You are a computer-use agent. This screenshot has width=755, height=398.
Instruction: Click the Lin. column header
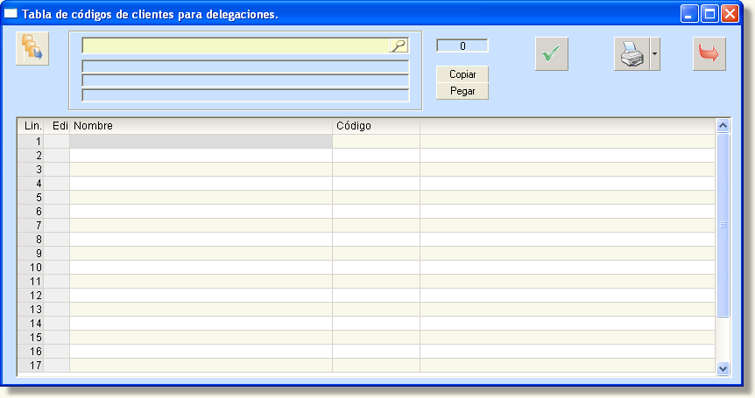click(32, 126)
